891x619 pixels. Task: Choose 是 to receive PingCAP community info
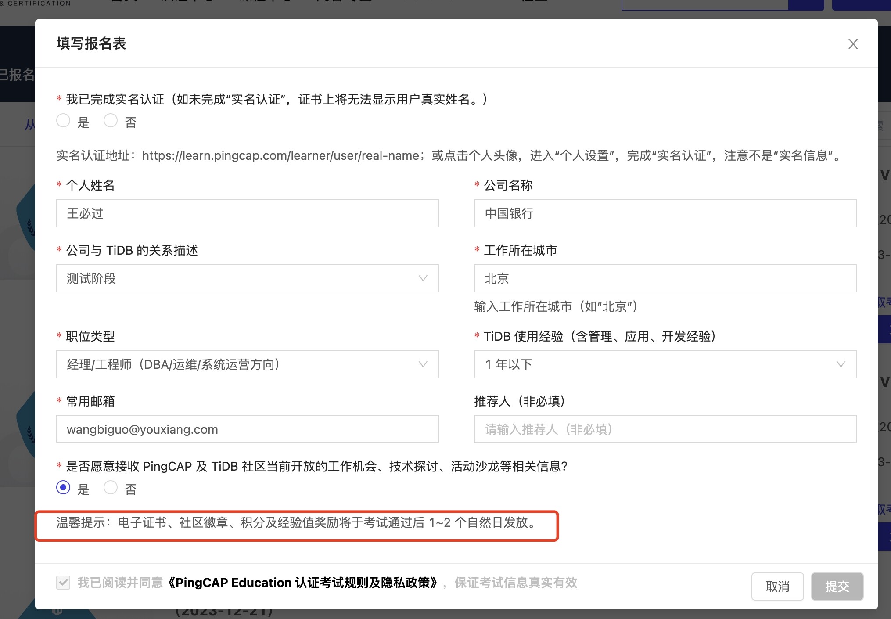pos(63,487)
